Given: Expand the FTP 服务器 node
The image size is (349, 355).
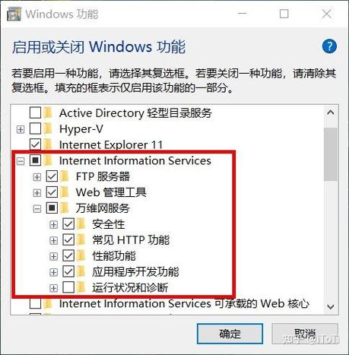Looking at the screenshot, I should tap(37, 177).
